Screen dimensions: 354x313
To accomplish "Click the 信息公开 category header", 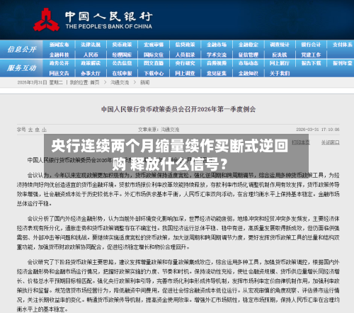I will coord(22,50).
